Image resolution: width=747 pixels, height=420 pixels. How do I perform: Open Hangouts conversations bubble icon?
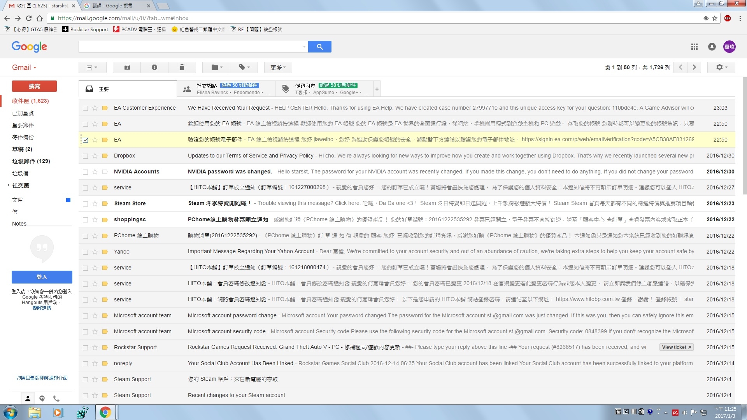pyautogui.click(x=42, y=399)
